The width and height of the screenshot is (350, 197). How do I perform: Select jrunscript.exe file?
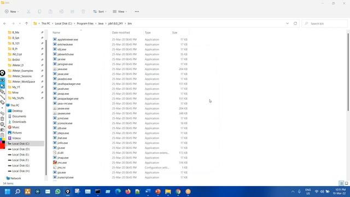[66, 177]
